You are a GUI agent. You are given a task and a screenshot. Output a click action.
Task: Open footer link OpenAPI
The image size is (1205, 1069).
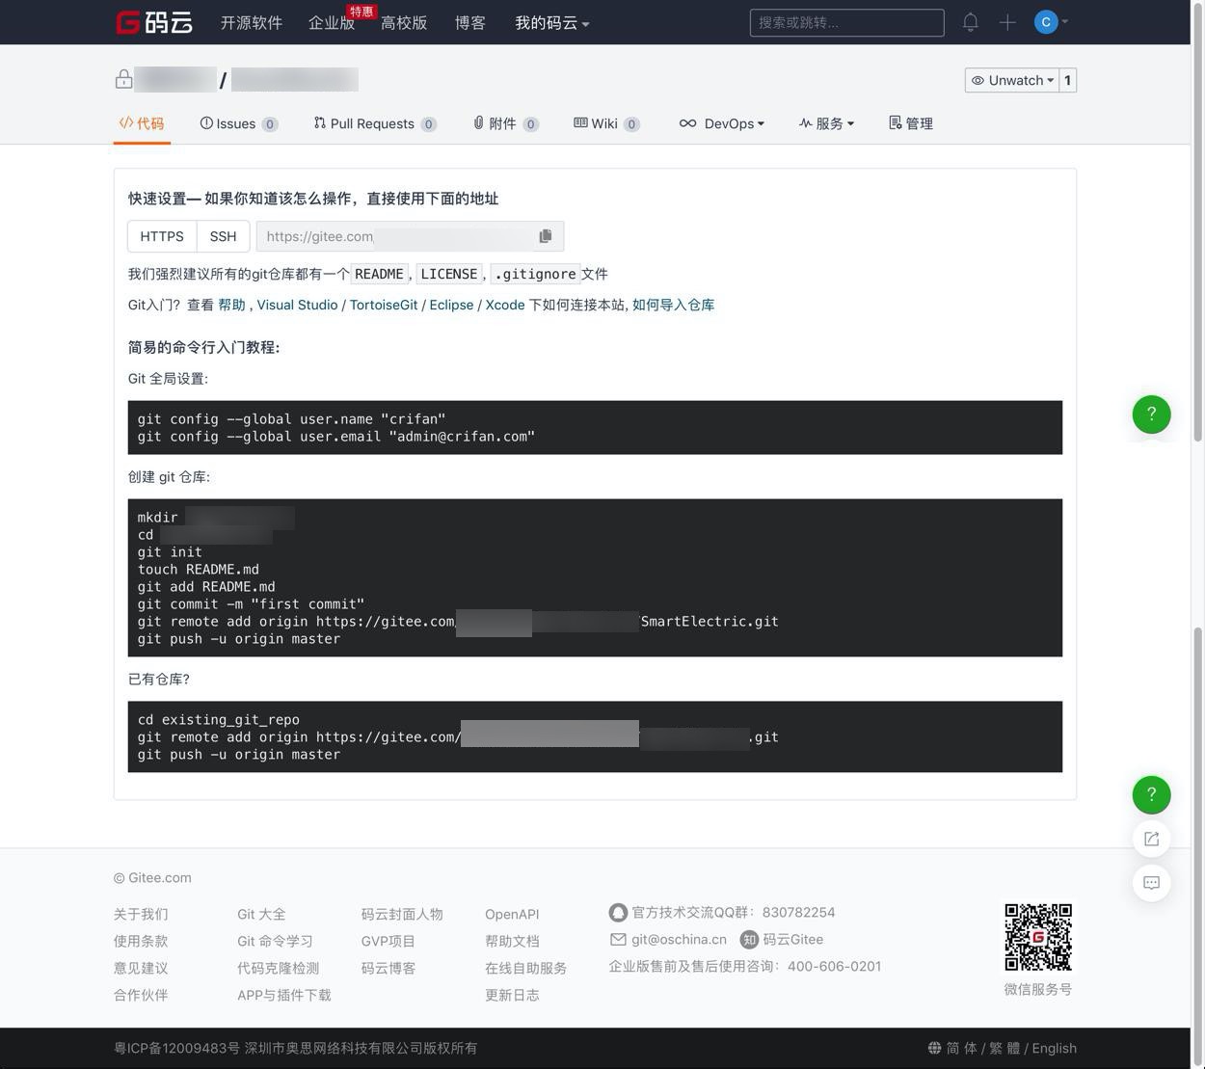coord(512,914)
